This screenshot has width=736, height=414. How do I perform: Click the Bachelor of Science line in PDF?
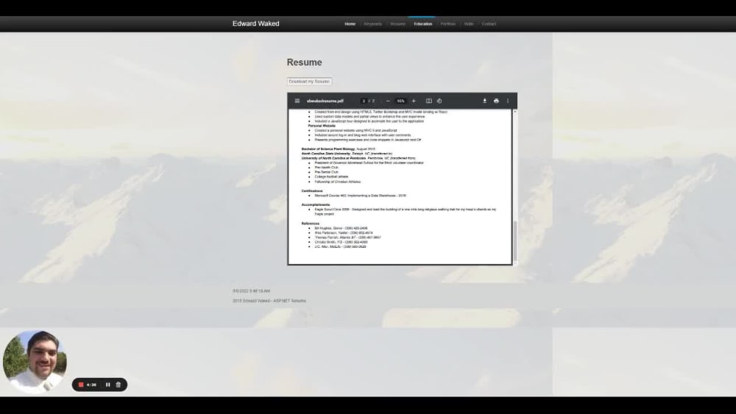pos(338,149)
